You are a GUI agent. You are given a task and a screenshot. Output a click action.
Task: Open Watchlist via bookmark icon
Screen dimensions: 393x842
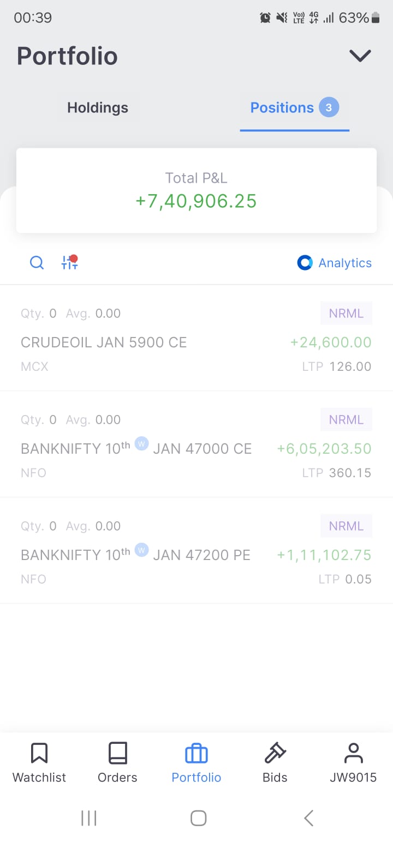click(39, 754)
